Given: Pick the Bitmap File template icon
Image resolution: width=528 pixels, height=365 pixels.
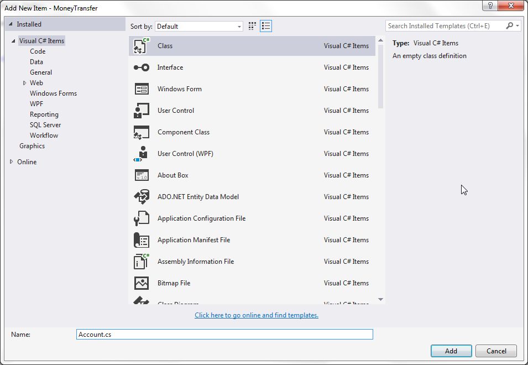Looking at the screenshot, I should (142, 283).
